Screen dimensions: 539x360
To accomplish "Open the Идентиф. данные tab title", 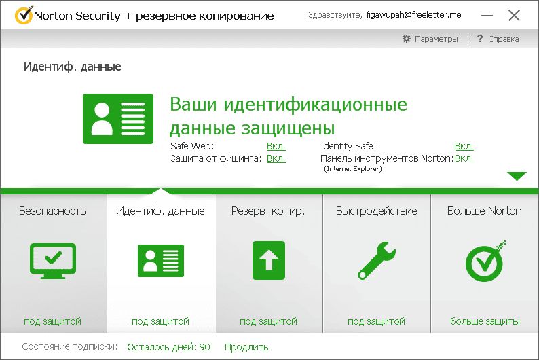I will (x=160, y=211).
